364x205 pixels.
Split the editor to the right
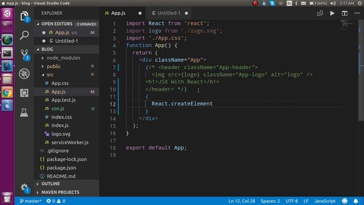click(x=345, y=13)
